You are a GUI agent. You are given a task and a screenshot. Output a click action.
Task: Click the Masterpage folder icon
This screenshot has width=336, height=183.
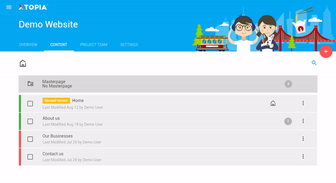[x=30, y=84]
